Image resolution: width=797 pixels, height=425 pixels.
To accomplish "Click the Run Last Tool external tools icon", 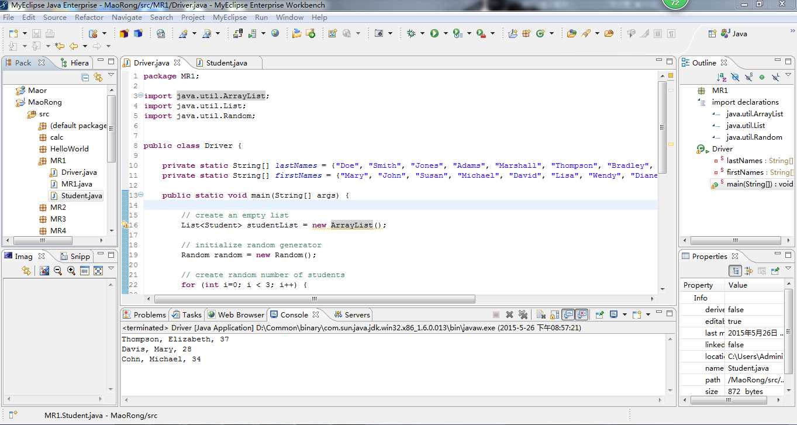I will point(481,33).
